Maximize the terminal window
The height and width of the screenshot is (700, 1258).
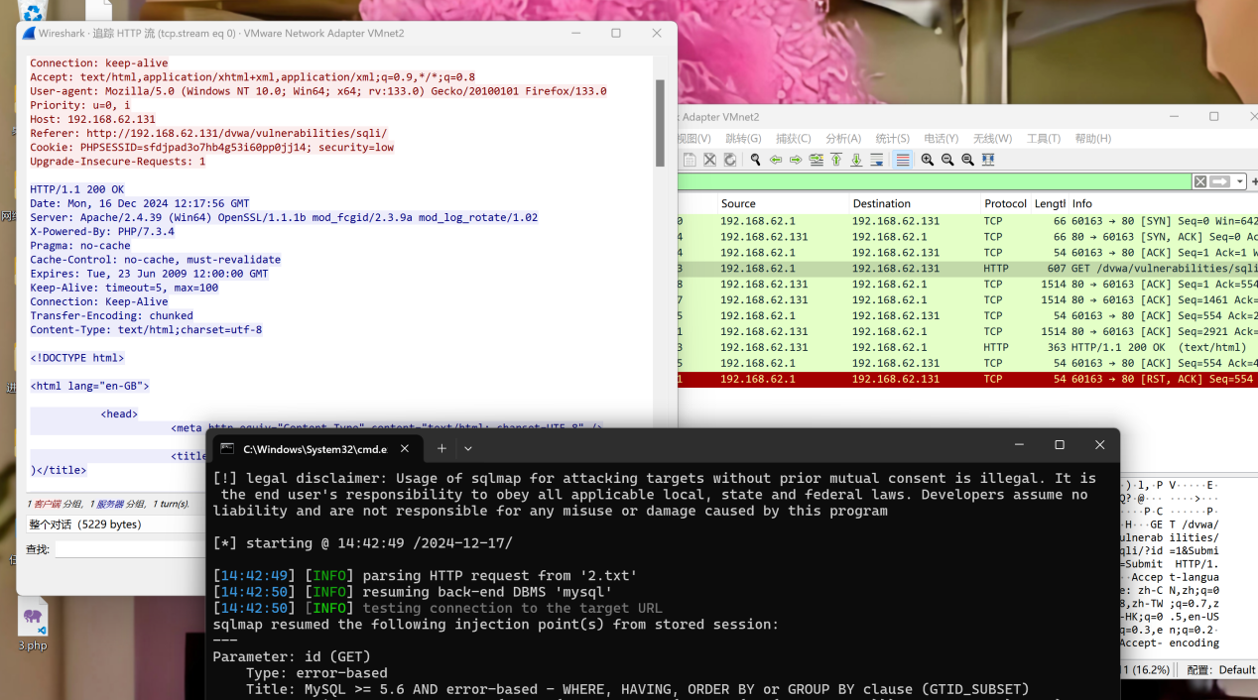click(1060, 445)
